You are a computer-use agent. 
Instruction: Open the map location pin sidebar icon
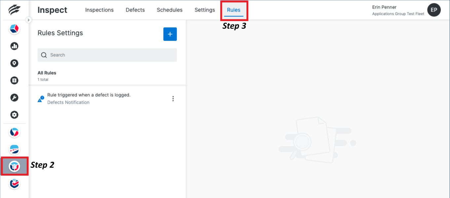coord(14,63)
